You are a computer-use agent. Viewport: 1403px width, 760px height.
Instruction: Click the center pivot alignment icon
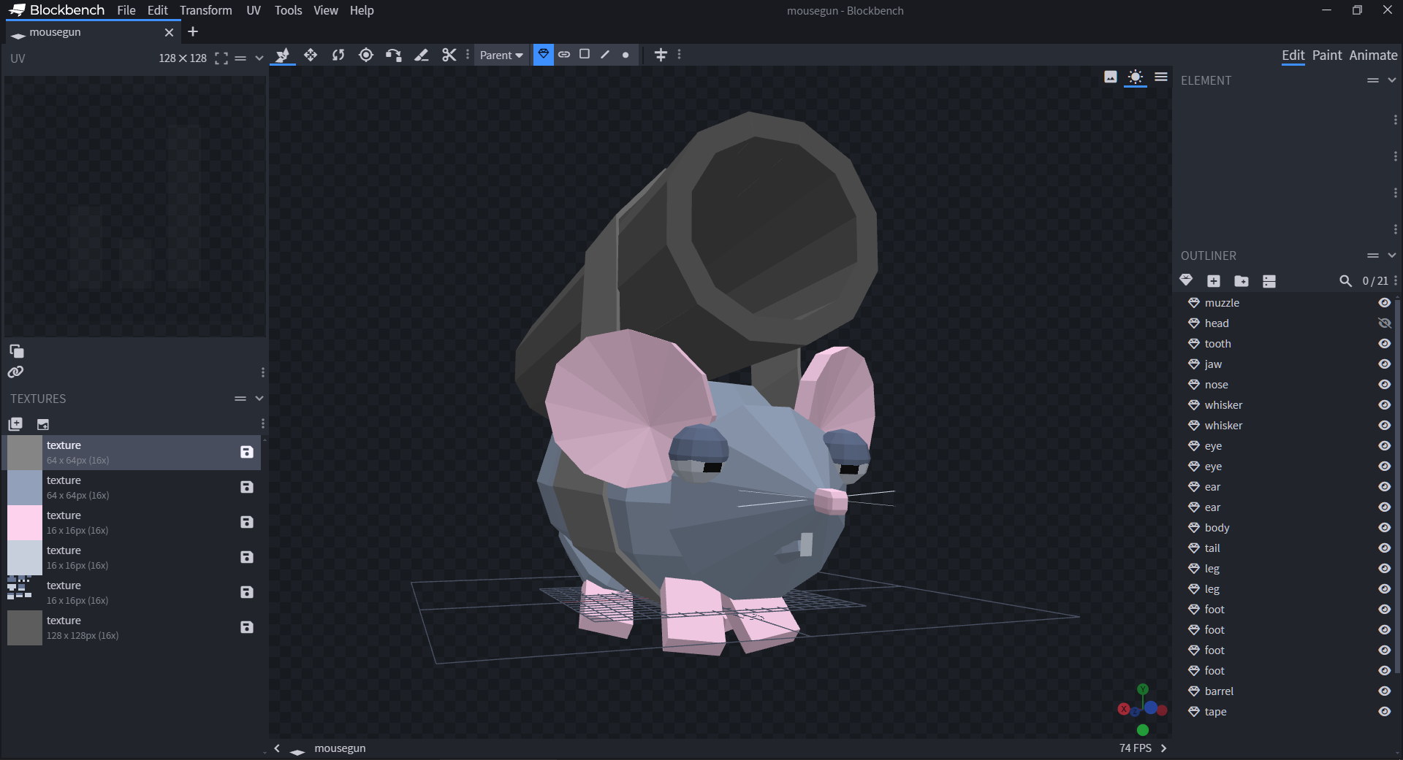pyautogui.click(x=661, y=55)
